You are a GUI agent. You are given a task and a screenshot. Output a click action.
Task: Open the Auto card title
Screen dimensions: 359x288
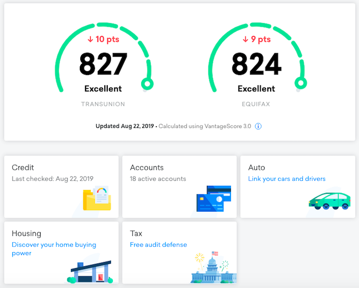tap(256, 167)
